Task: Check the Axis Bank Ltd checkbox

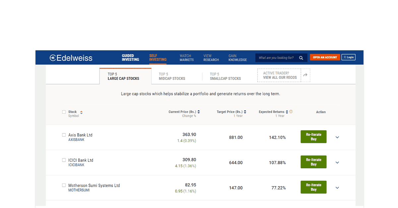Action: [64, 135]
